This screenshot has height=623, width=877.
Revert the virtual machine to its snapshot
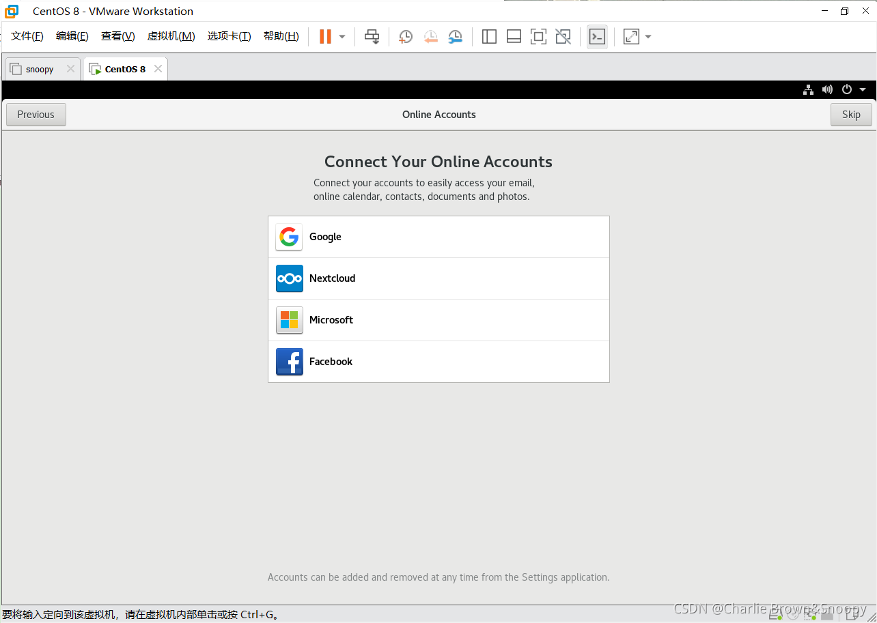[430, 37]
